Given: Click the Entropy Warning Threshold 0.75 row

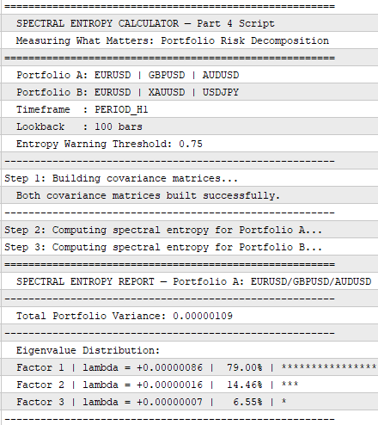Looking at the screenshot, I should point(190,144).
